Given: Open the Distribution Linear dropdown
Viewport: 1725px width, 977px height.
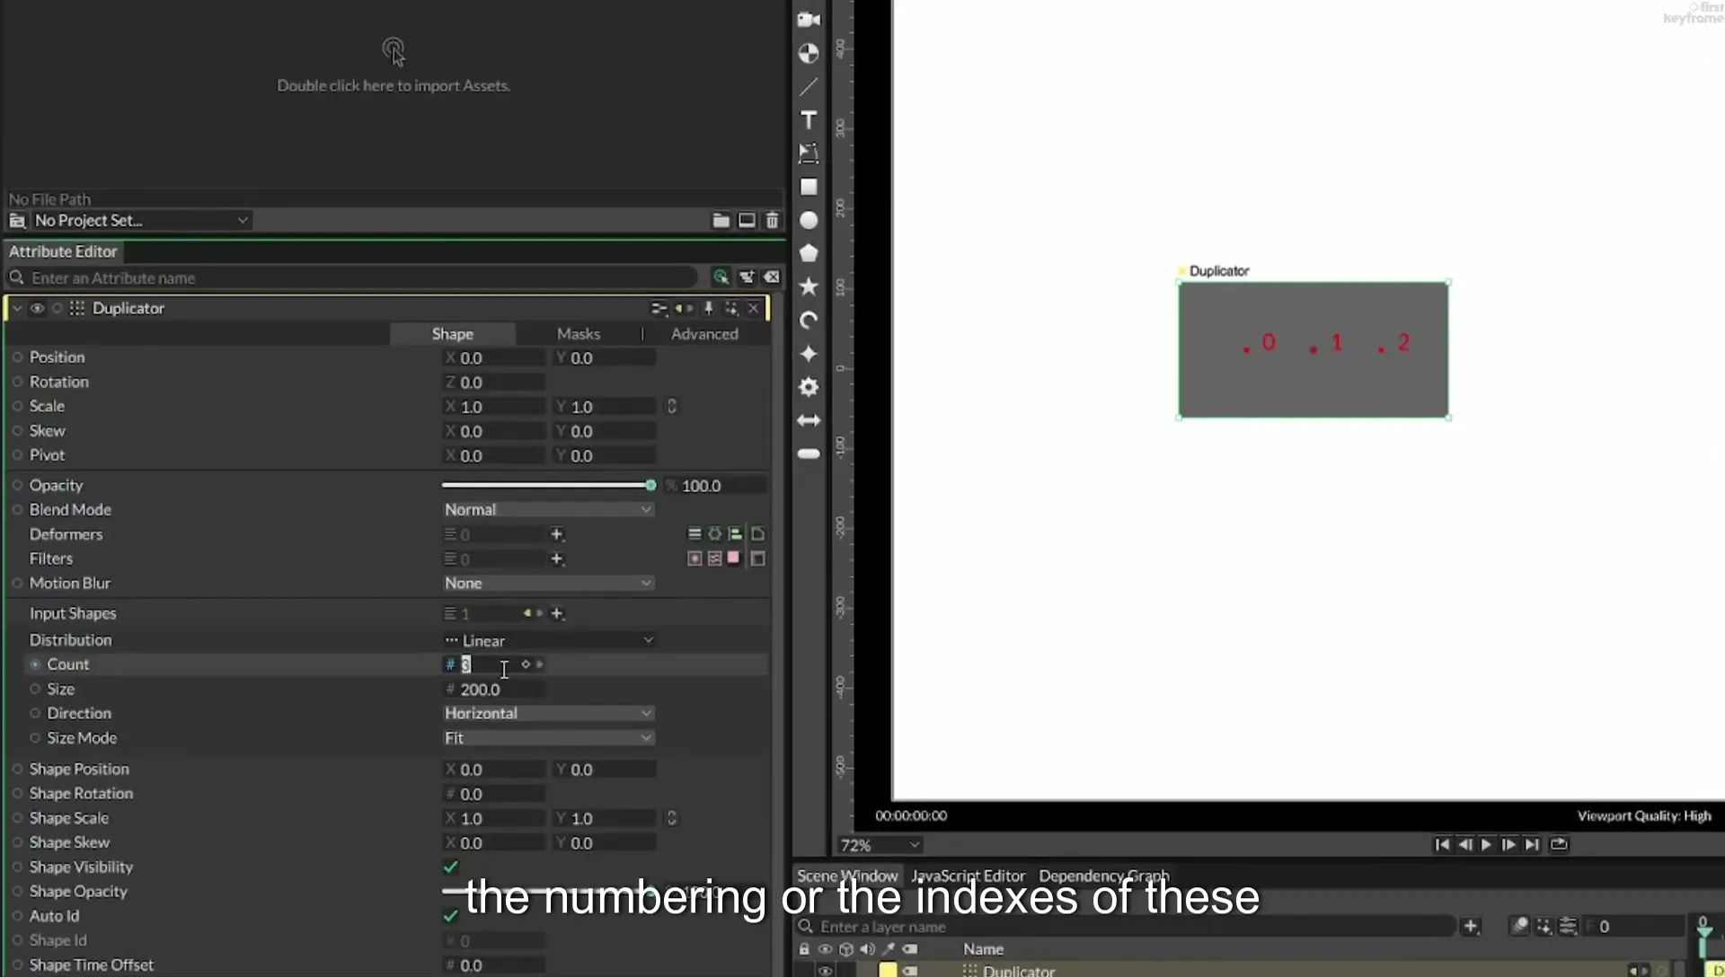Looking at the screenshot, I should (x=548, y=640).
